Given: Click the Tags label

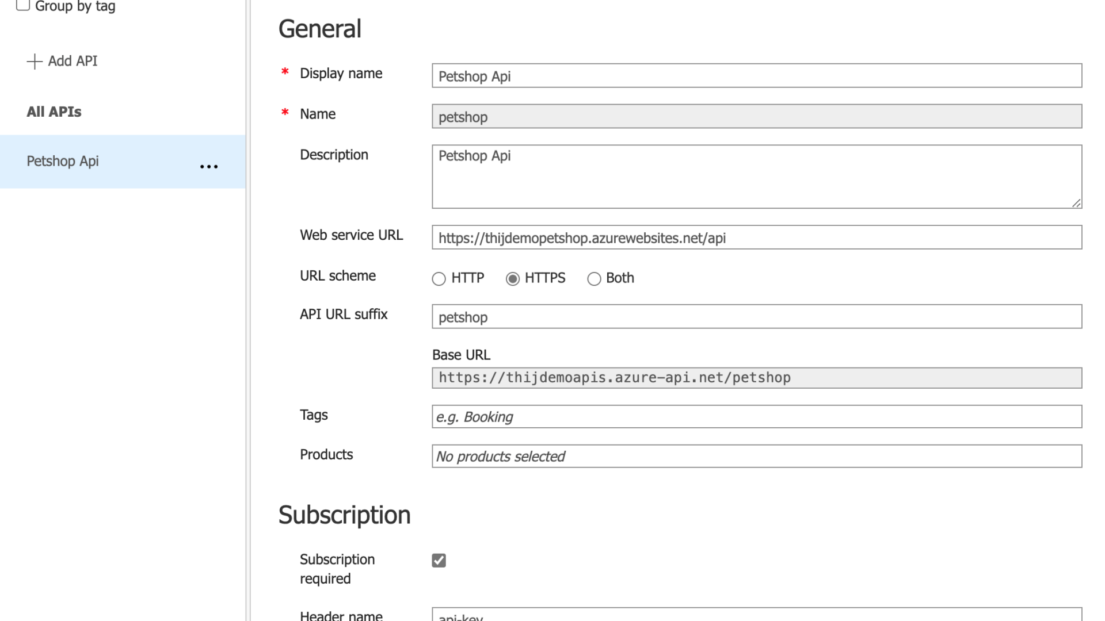Looking at the screenshot, I should point(314,415).
